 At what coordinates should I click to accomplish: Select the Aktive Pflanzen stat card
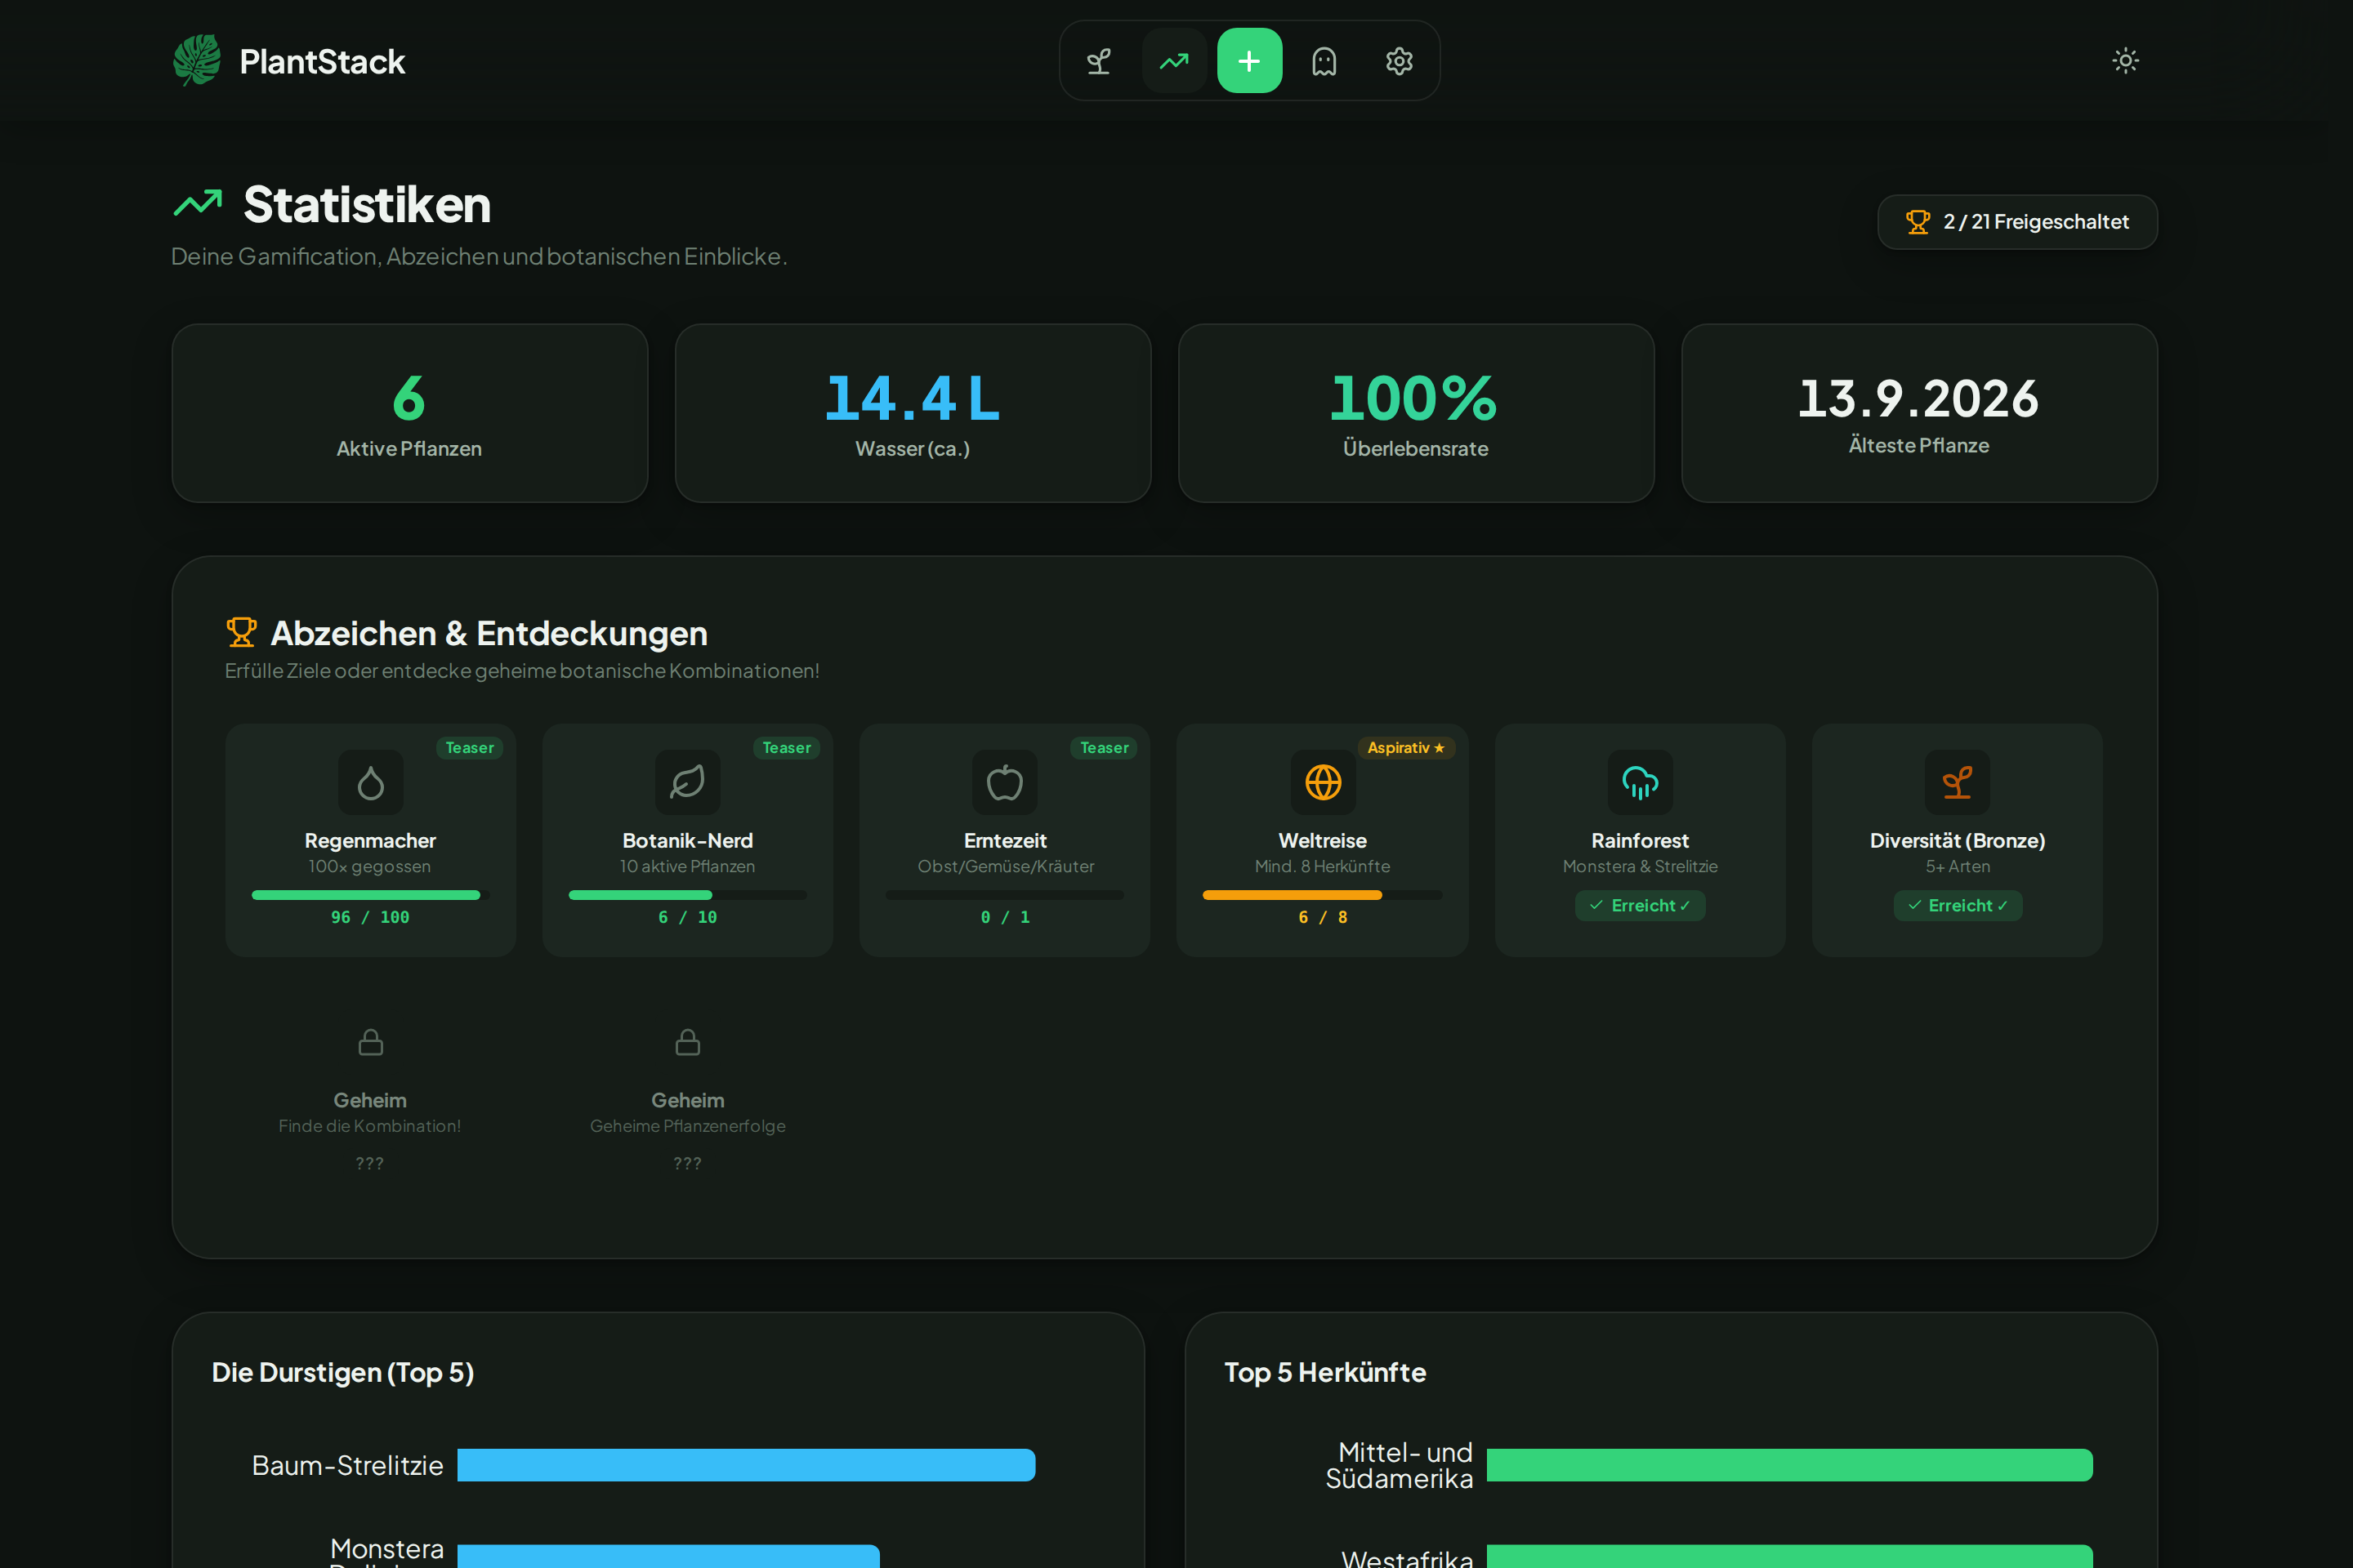click(x=409, y=413)
